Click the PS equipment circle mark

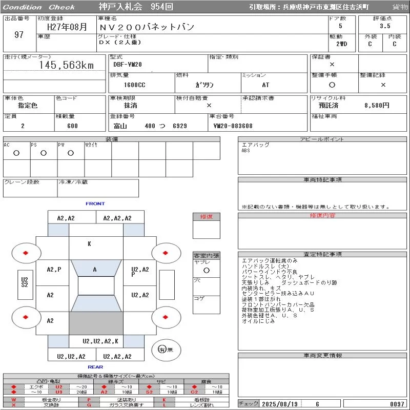click(44, 153)
